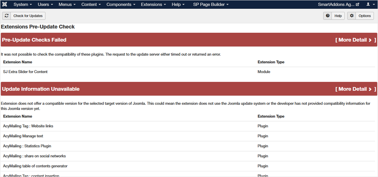Click Plugin type for Statistics Plugin row

point(263,146)
